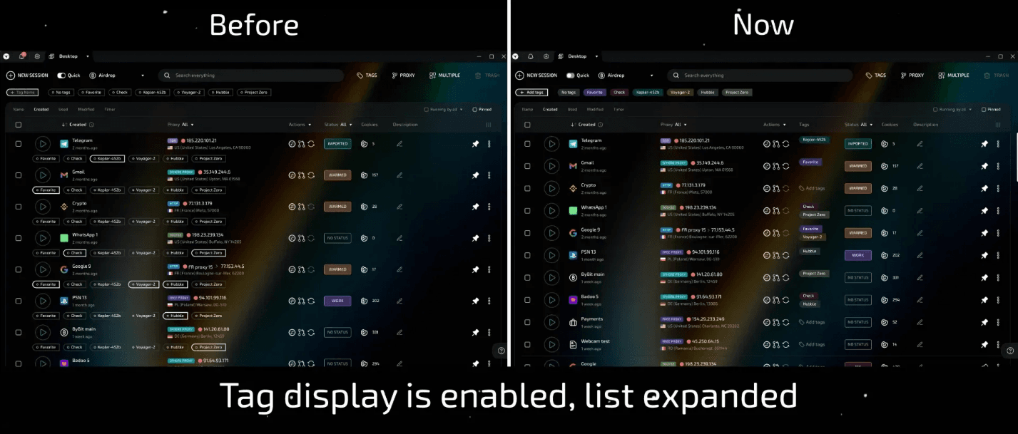
Task: Expand the Proxy All filter in Before panel
Action: tap(181, 125)
